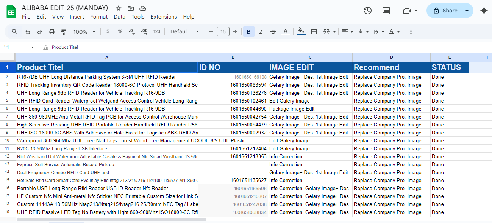Image resolution: width=492 pixels, height=223 pixels.
Task: Click the search menus magnifier icon
Action: pyautogui.click(x=15, y=31)
